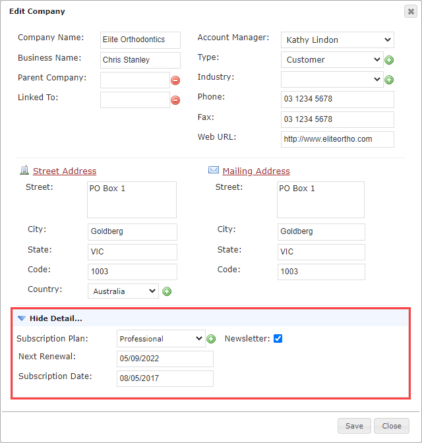Click the green add icon beside Type

click(389, 60)
